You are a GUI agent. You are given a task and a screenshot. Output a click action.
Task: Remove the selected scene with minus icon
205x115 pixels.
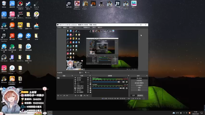pyautogui.click(x=61, y=96)
